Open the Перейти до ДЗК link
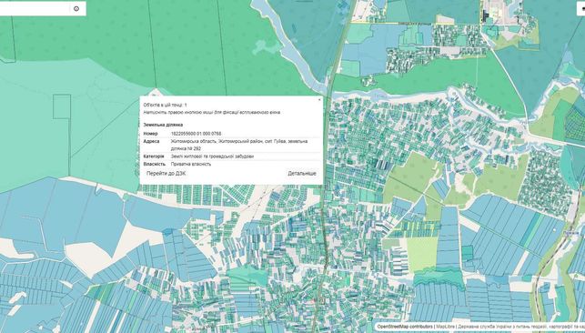 coord(166,174)
